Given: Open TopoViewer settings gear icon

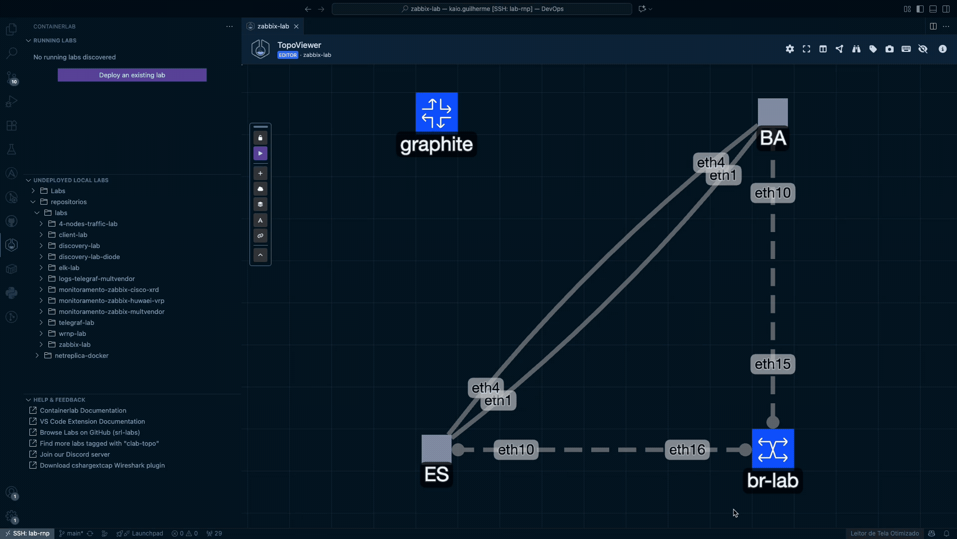Looking at the screenshot, I should 789,49.
